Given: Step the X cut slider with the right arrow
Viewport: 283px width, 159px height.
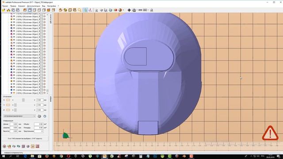Looking at the screenshot, I should click(34, 100).
